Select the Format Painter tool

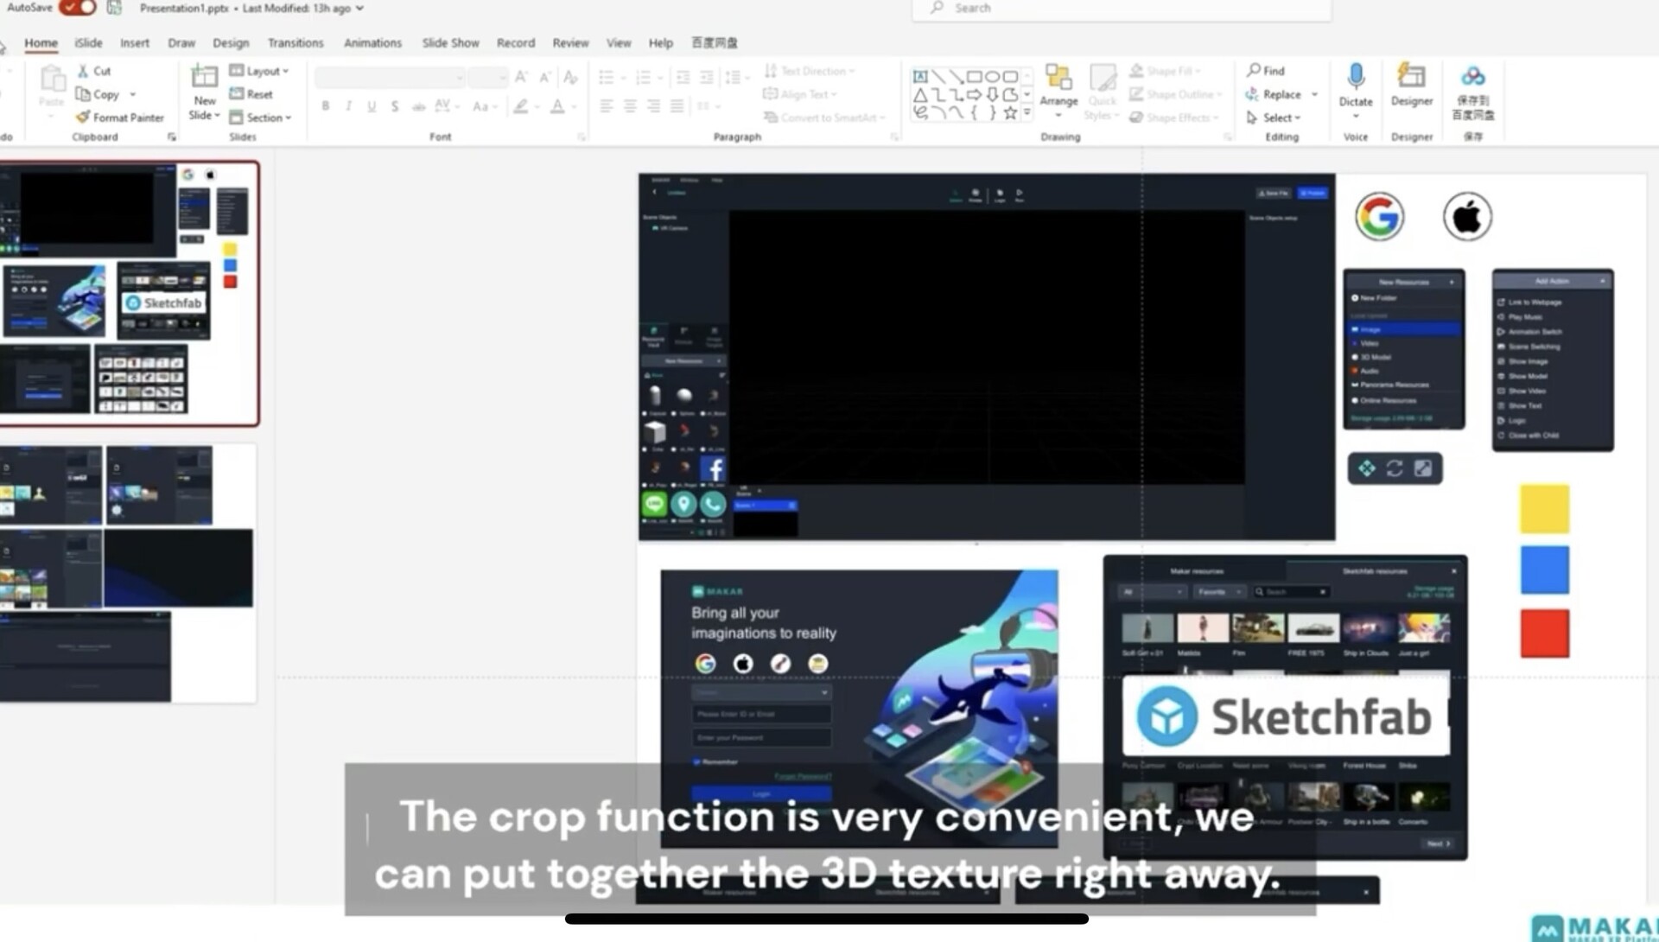point(120,118)
